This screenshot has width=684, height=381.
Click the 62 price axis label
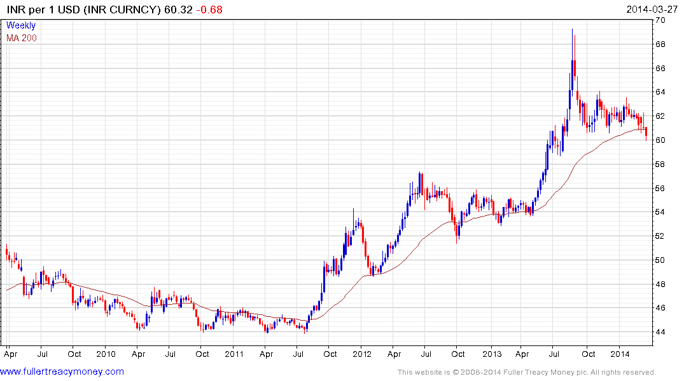660,116
